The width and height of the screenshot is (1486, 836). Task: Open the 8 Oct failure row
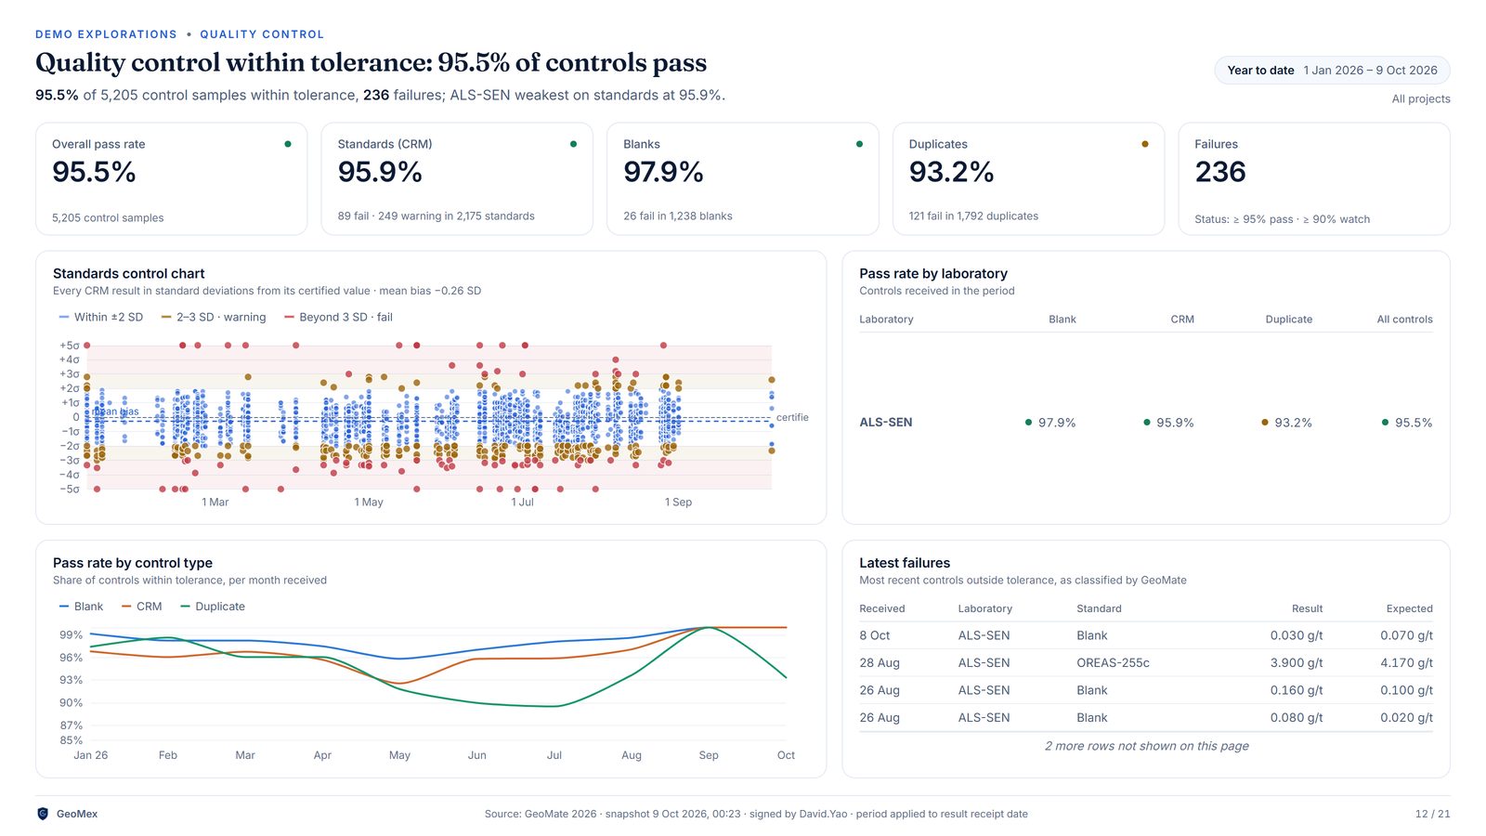[x=1146, y=635]
